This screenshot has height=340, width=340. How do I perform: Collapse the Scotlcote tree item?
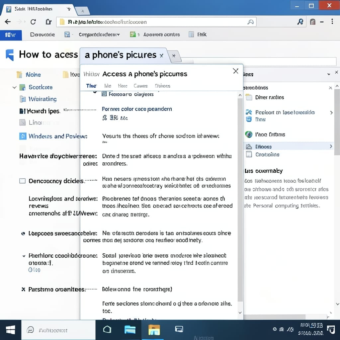tap(14, 87)
